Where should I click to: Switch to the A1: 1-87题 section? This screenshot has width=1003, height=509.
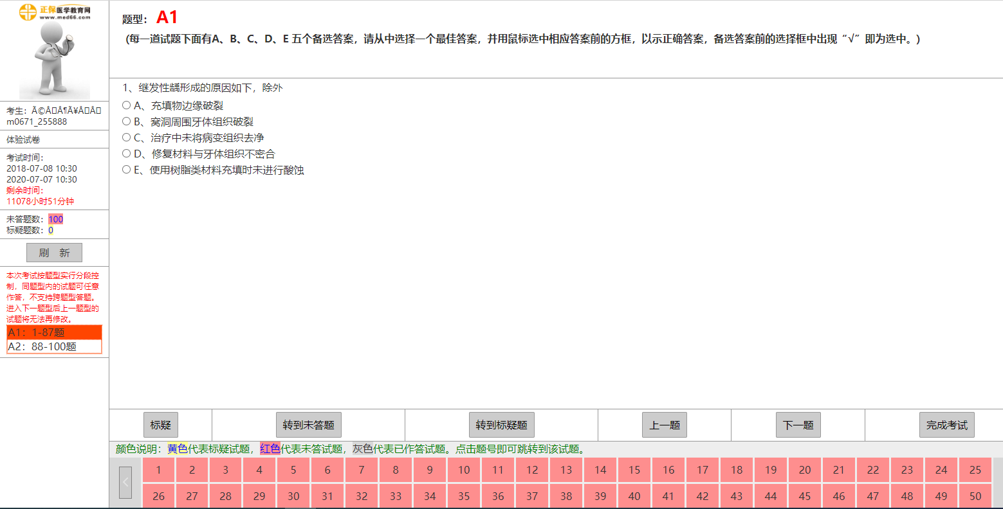[x=54, y=332]
